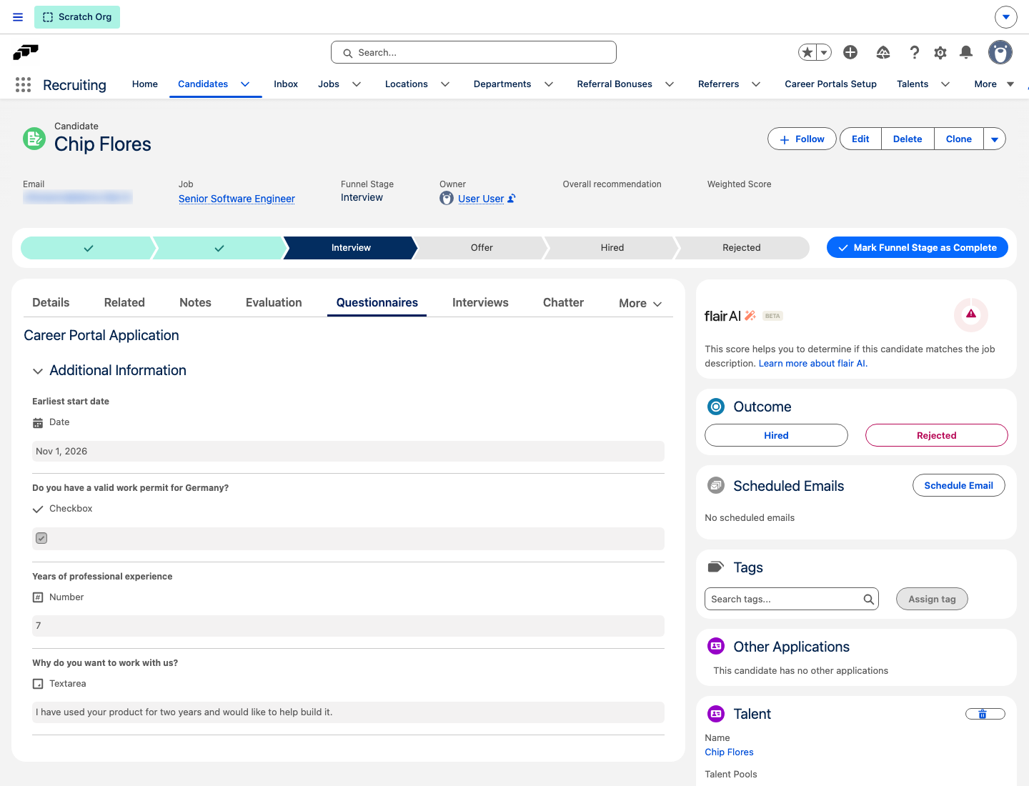
Task: Open the Evaluation tab
Action: [x=274, y=303]
